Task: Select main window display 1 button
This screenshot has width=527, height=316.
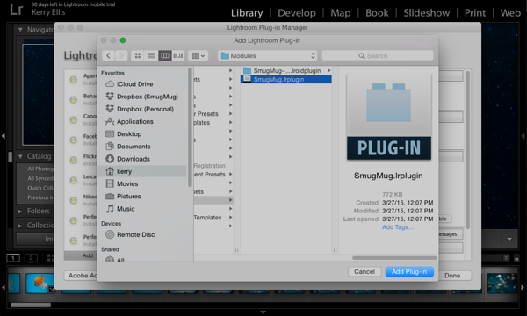Action: coord(13,258)
